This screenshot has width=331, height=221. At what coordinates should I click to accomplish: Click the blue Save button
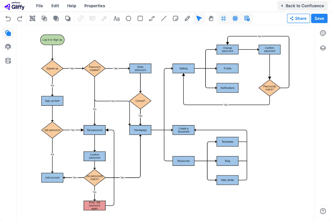coord(319,19)
